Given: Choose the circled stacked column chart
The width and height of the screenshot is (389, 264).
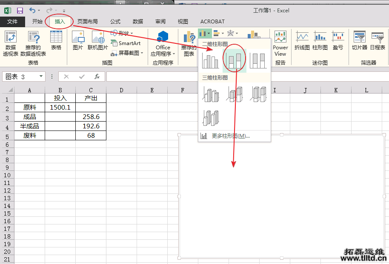Looking at the screenshot, I should coord(234,60).
